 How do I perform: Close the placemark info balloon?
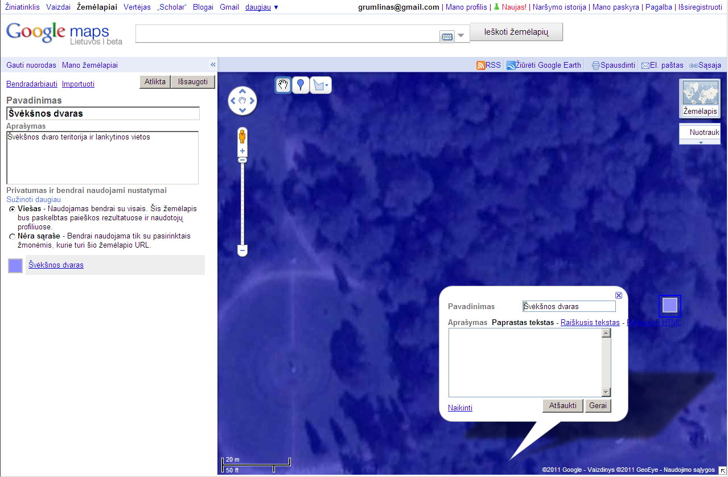tap(619, 295)
